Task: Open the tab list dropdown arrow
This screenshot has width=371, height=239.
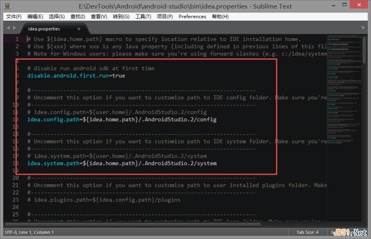Action: click(x=363, y=28)
